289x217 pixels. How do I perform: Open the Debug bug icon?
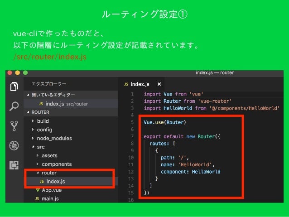coord(14,145)
